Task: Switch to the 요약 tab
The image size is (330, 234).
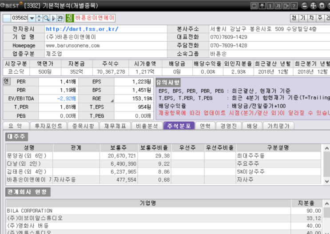Action: [x=16, y=126]
